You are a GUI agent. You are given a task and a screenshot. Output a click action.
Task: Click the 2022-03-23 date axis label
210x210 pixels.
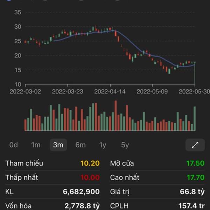68,92
